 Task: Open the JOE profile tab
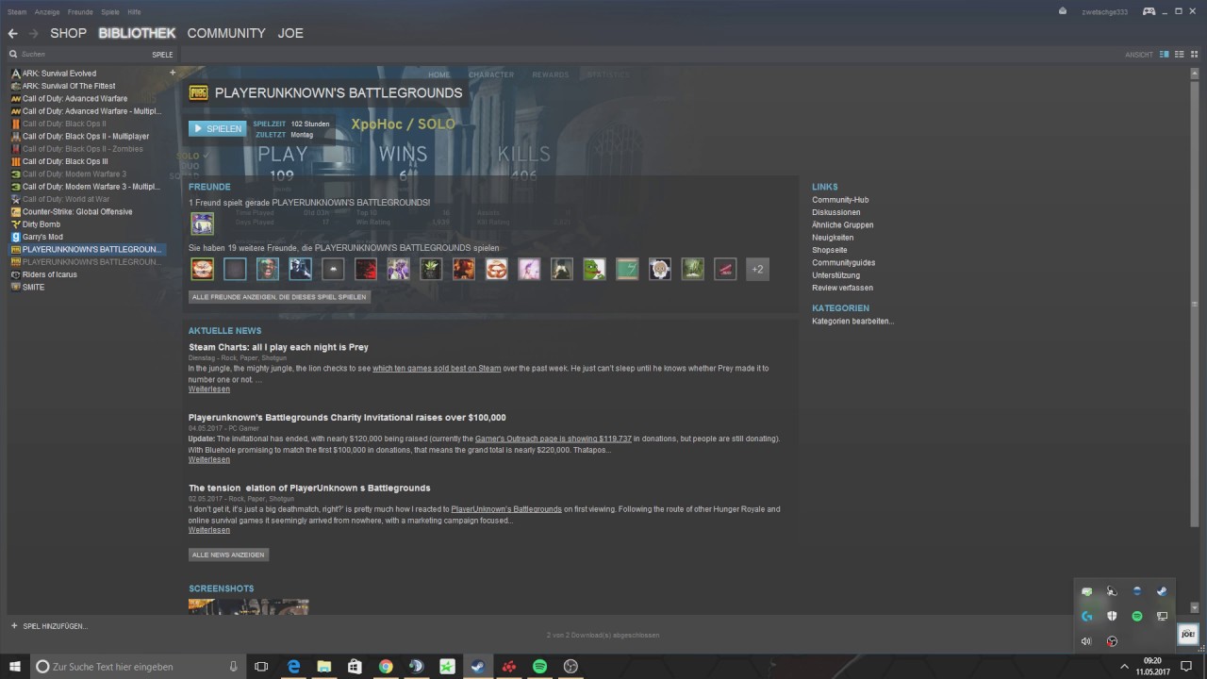[x=290, y=33]
